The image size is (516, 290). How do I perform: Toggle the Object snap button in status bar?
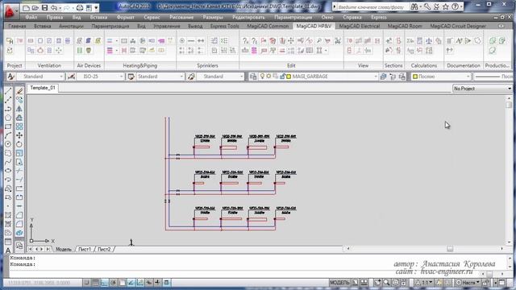tap(122, 283)
